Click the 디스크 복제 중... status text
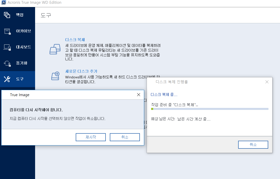280x179 pixels. click(164, 95)
